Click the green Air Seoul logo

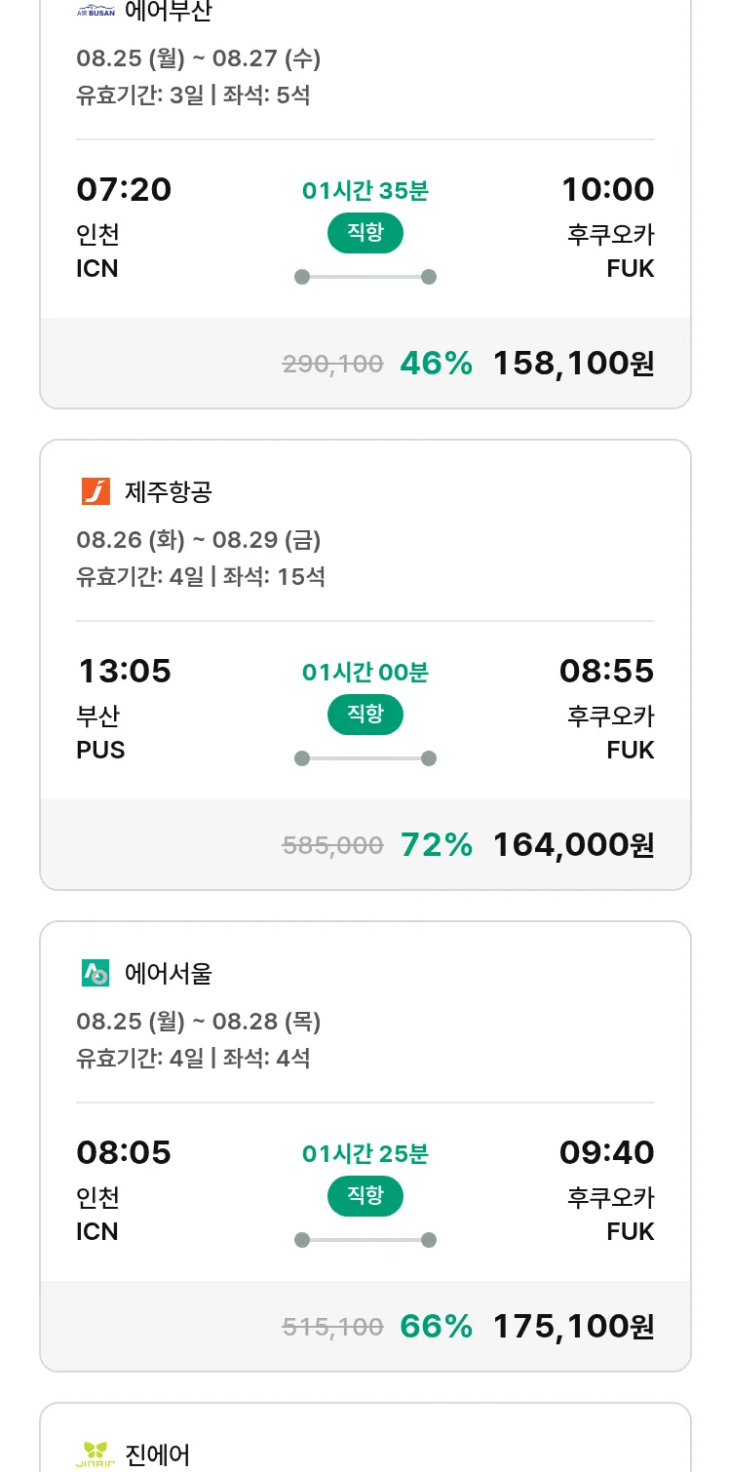(x=96, y=973)
